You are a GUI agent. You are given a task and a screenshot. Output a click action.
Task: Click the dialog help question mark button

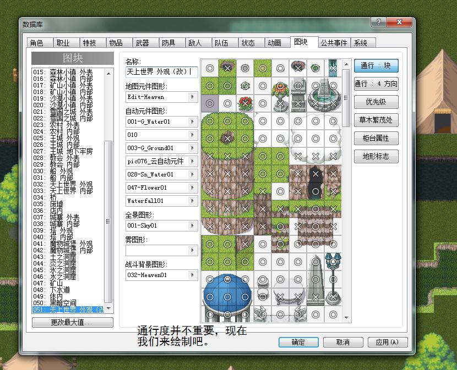[379, 22]
